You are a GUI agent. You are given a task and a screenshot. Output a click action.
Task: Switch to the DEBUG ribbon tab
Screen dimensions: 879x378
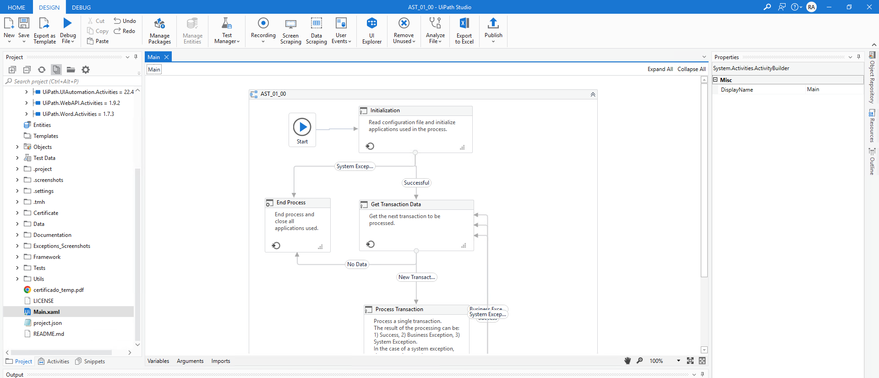point(81,7)
